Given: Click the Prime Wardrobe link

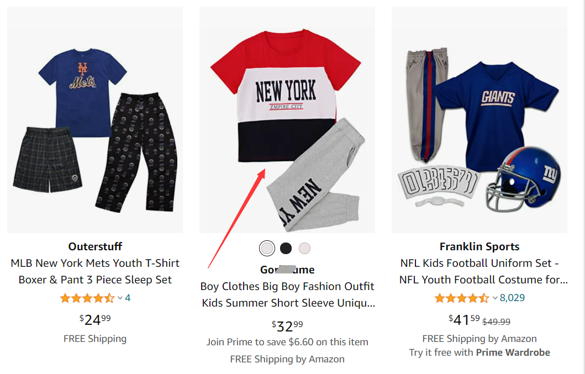Looking at the screenshot, I should (x=513, y=352).
